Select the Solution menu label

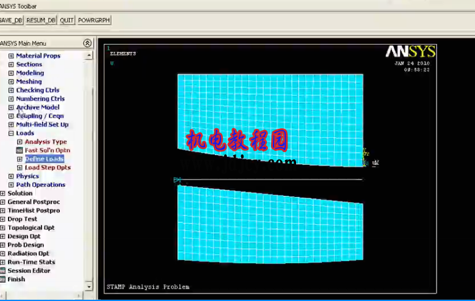tap(20, 193)
